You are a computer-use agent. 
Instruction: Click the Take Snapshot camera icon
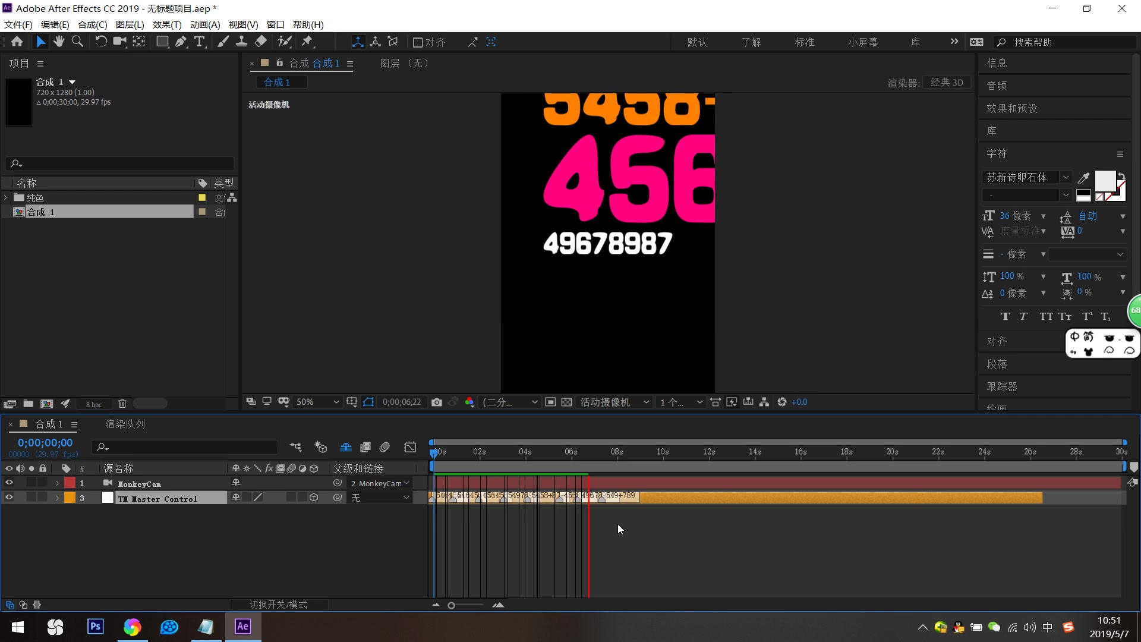[x=437, y=402]
